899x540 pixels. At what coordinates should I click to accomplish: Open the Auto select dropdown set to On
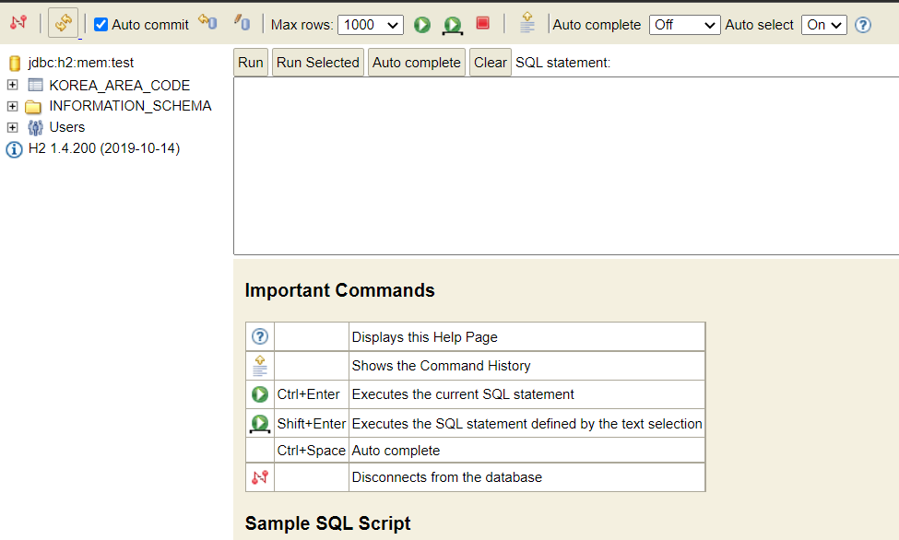tap(824, 25)
